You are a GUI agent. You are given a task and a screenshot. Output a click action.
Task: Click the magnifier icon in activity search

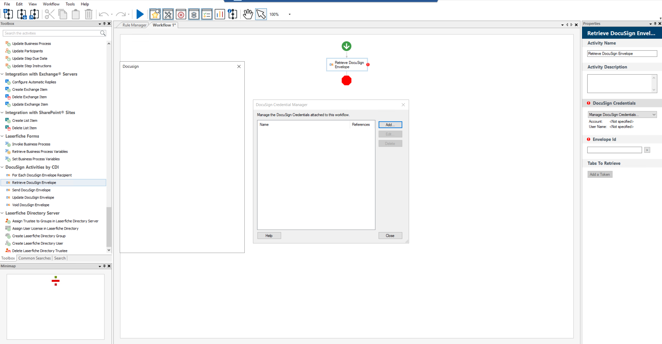coord(103,33)
